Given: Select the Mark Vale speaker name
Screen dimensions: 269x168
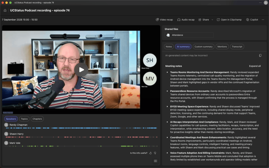Looking at the screenshot, I should tap(15, 143).
